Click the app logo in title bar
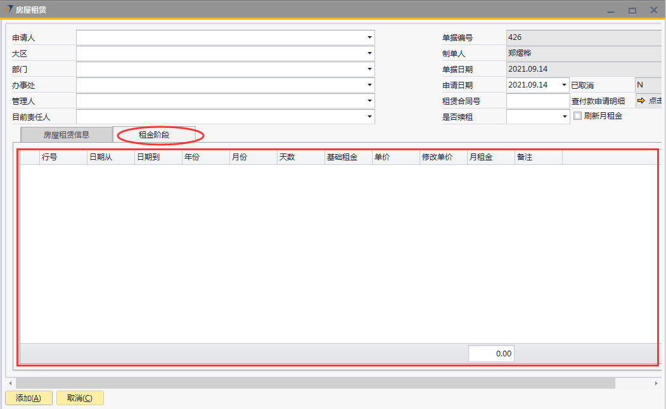 pos(8,10)
